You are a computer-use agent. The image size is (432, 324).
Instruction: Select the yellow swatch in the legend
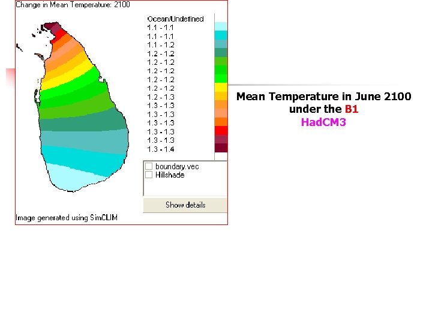pyautogui.click(x=221, y=87)
